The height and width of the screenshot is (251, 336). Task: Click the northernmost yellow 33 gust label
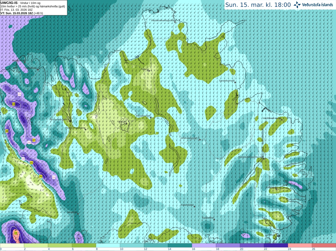[x=14, y=104]
